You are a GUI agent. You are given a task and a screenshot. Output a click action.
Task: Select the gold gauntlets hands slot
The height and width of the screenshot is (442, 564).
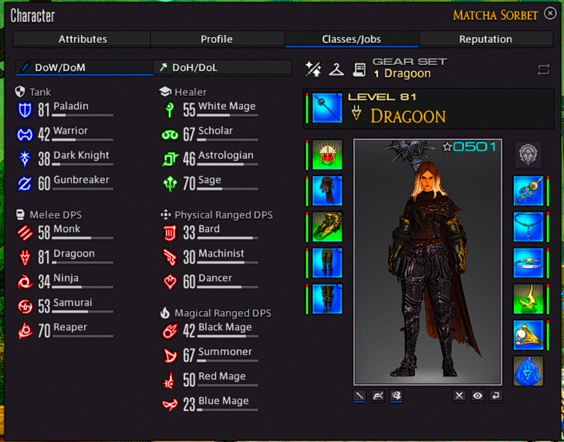327,227
